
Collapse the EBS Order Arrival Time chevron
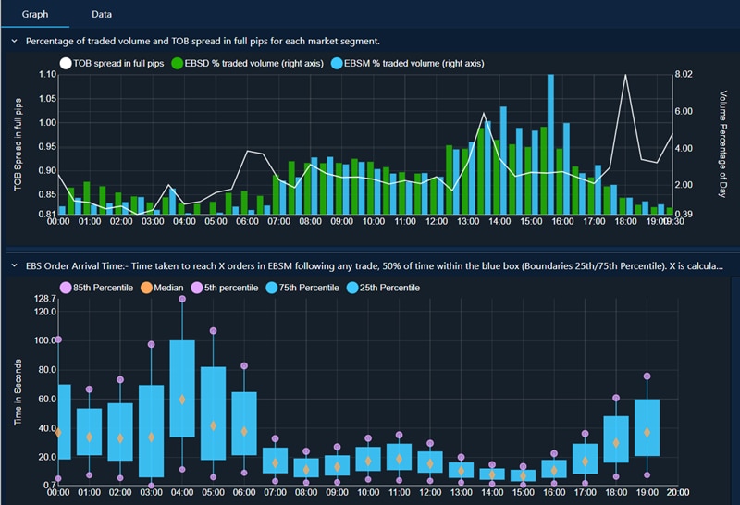13,266
